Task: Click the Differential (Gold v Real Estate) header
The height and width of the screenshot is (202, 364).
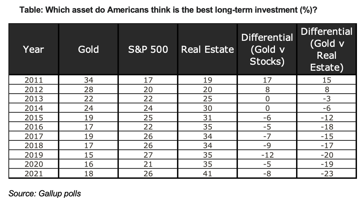Action: tap(327, 49)
